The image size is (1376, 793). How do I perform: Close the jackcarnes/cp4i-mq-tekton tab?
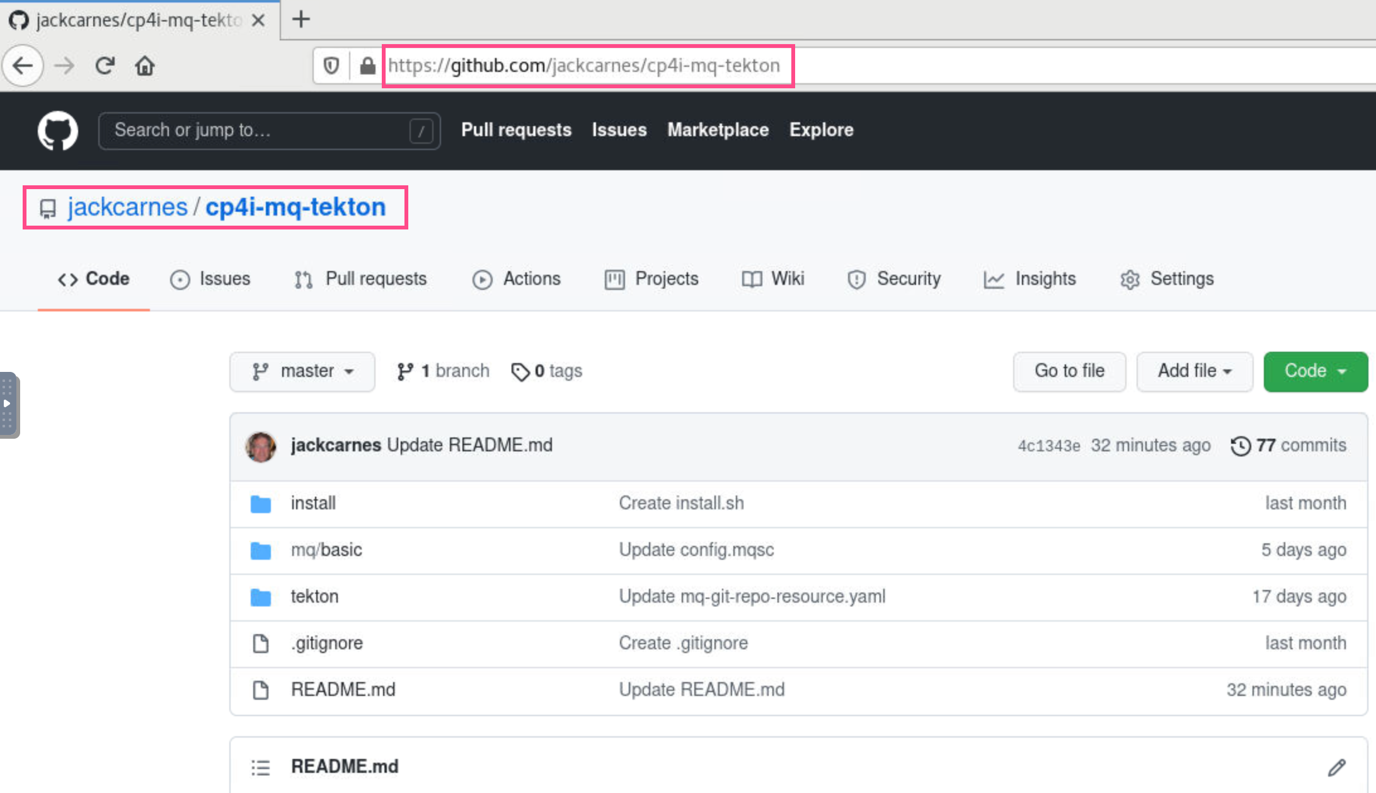[258, 20]
